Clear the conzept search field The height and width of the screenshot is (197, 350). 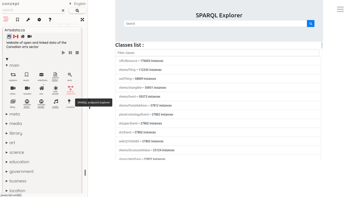point(63,11)
